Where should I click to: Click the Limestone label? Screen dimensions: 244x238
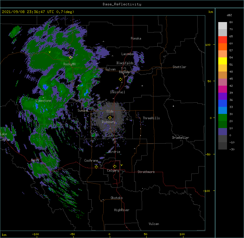[x=43, y=101]
